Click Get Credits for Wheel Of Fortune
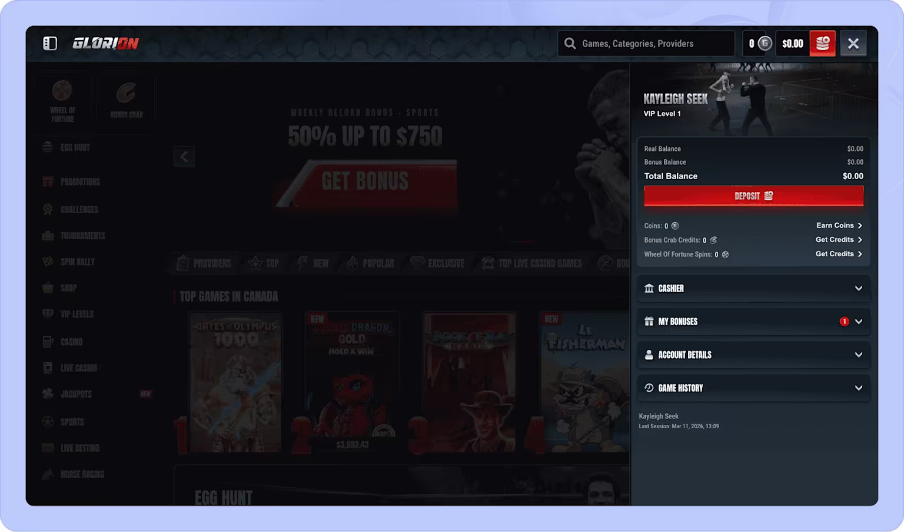Screen dimensions: 904x532 point(839,254)
